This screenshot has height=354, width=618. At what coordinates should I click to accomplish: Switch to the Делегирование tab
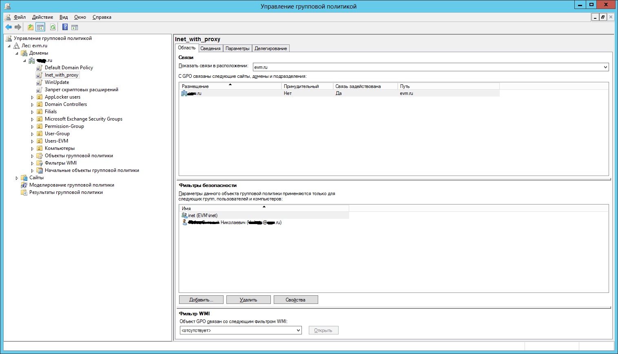coord(271,48)
